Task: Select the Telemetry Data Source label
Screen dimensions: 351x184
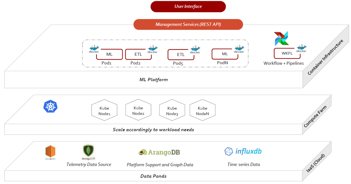Action: [x=88, y=164]
